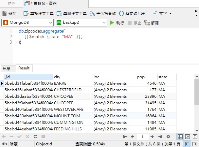
Task: Open the 文字 export dropdown arrow
Action: [x=170, y=14]
